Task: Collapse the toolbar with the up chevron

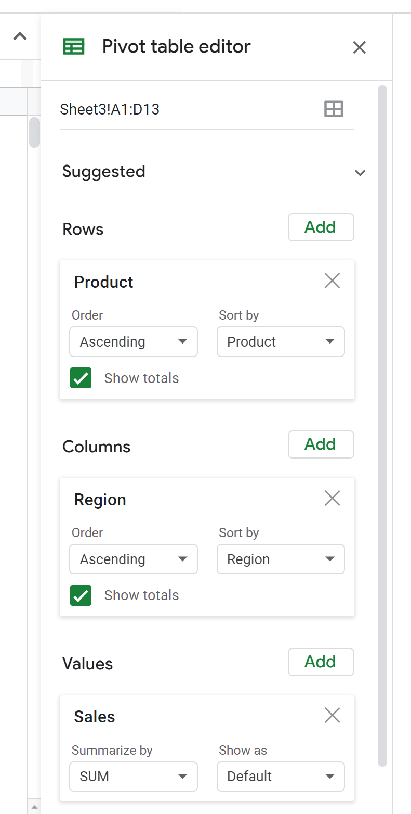Action: click(x=20, y=36)
